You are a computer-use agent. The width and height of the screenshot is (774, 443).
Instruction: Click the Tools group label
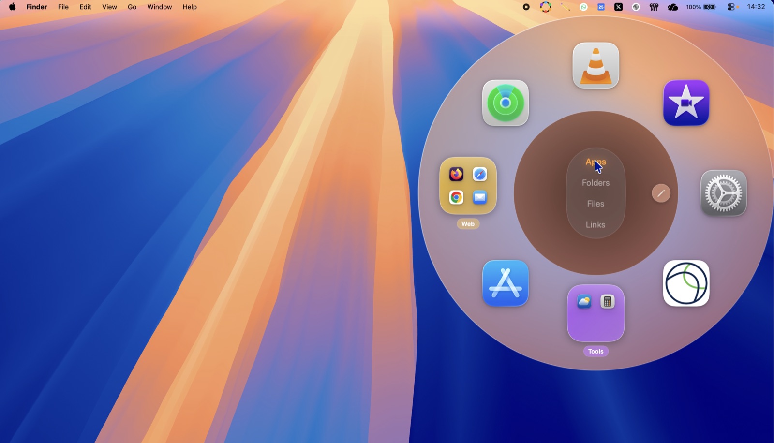click(x=595, y=352)
